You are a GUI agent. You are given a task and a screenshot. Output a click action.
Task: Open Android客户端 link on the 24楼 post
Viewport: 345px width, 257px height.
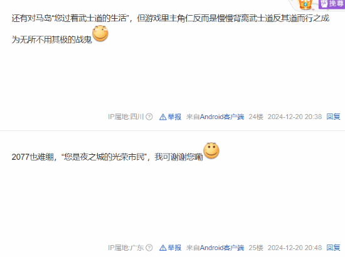[222, 117]
